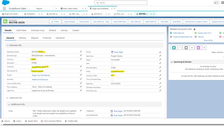
Task: Open email activity dropdown arrow
Action: [x=192, y=48]
